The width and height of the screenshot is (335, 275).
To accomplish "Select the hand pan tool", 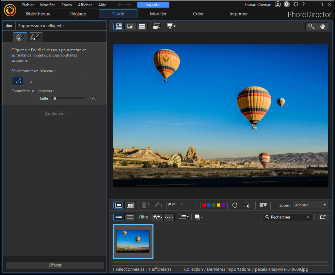I will pos(323,26).
